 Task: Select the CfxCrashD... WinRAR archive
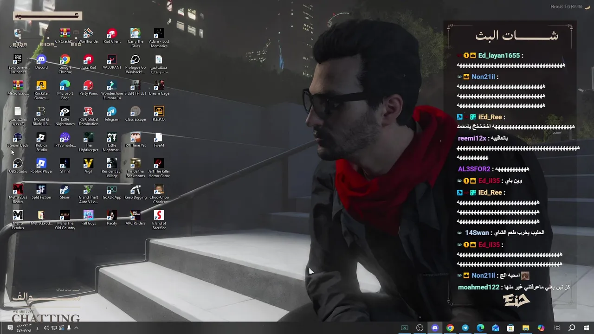coord(65,36)
